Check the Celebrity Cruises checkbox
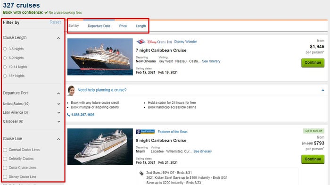330x185 pixels. pyautogui.click(x=5, y=159)
